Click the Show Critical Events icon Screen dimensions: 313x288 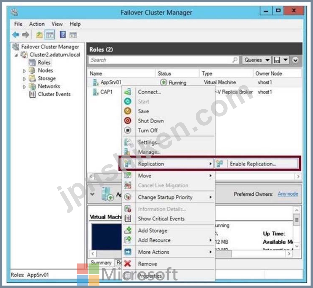(128, 219)
